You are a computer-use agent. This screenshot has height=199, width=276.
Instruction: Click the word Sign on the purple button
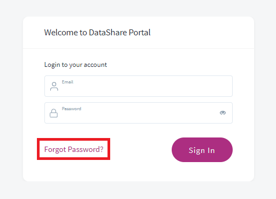pyautogui.click(x=197, y=150)
